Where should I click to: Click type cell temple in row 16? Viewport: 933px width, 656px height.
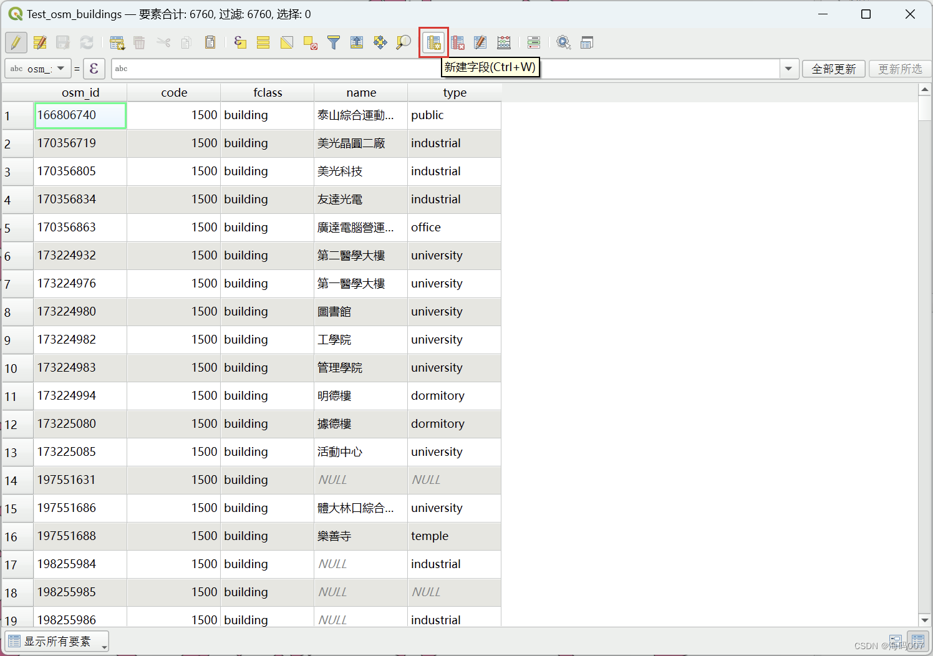tap(455, 536)
